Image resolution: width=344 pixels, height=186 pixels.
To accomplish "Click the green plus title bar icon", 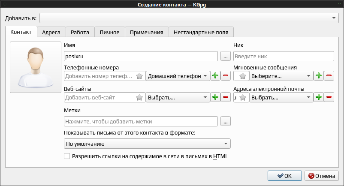I will (5, 4).
